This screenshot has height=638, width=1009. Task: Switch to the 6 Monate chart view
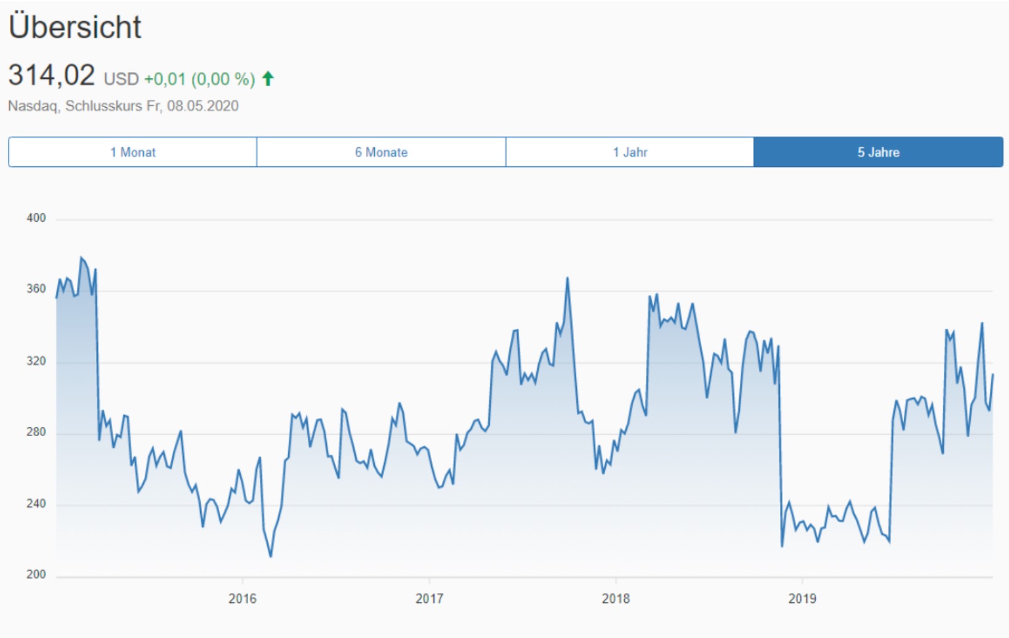(381, 152)
